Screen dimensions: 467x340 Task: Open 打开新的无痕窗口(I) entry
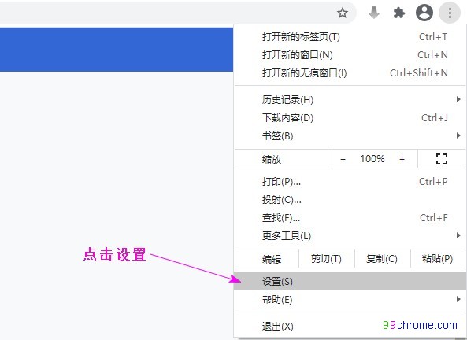click(x=350, y=72)
